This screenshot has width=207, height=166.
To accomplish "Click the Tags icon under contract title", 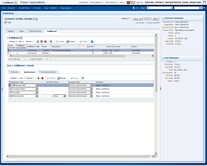I will coord(5,22).
